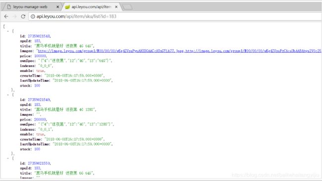Screen dimensions: 322x181
Task: Click the lastUpdateTime value in the second object
Action: tap(83, 144)
